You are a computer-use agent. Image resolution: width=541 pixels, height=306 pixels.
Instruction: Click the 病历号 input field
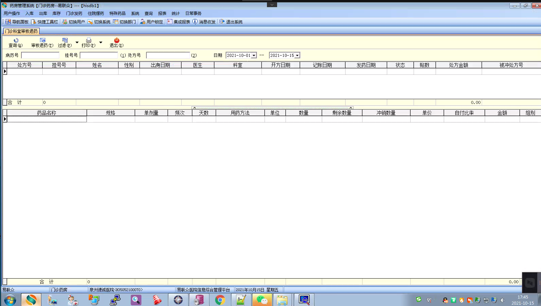coord(40,55)
